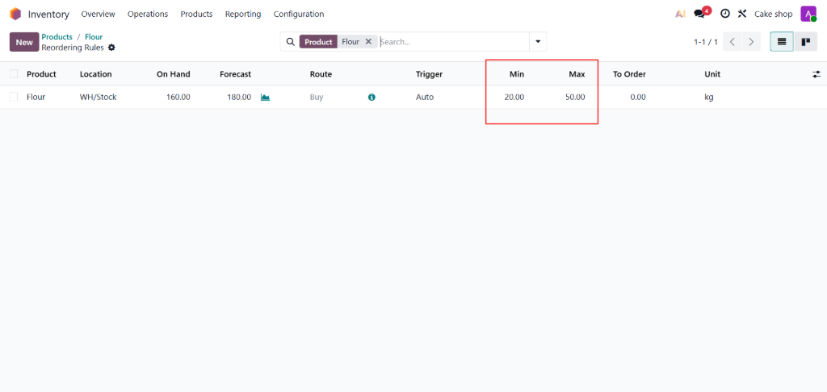Tick the select-all checkbox in header
Viewport: 827px width, 392px height.
pyautogui.click(x=14, y=74)
